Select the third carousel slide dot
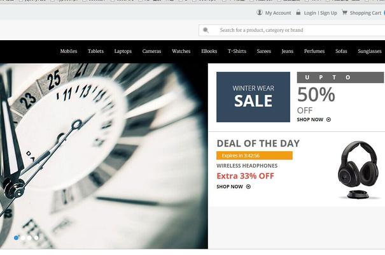385x255 pixels. [29, 238]
